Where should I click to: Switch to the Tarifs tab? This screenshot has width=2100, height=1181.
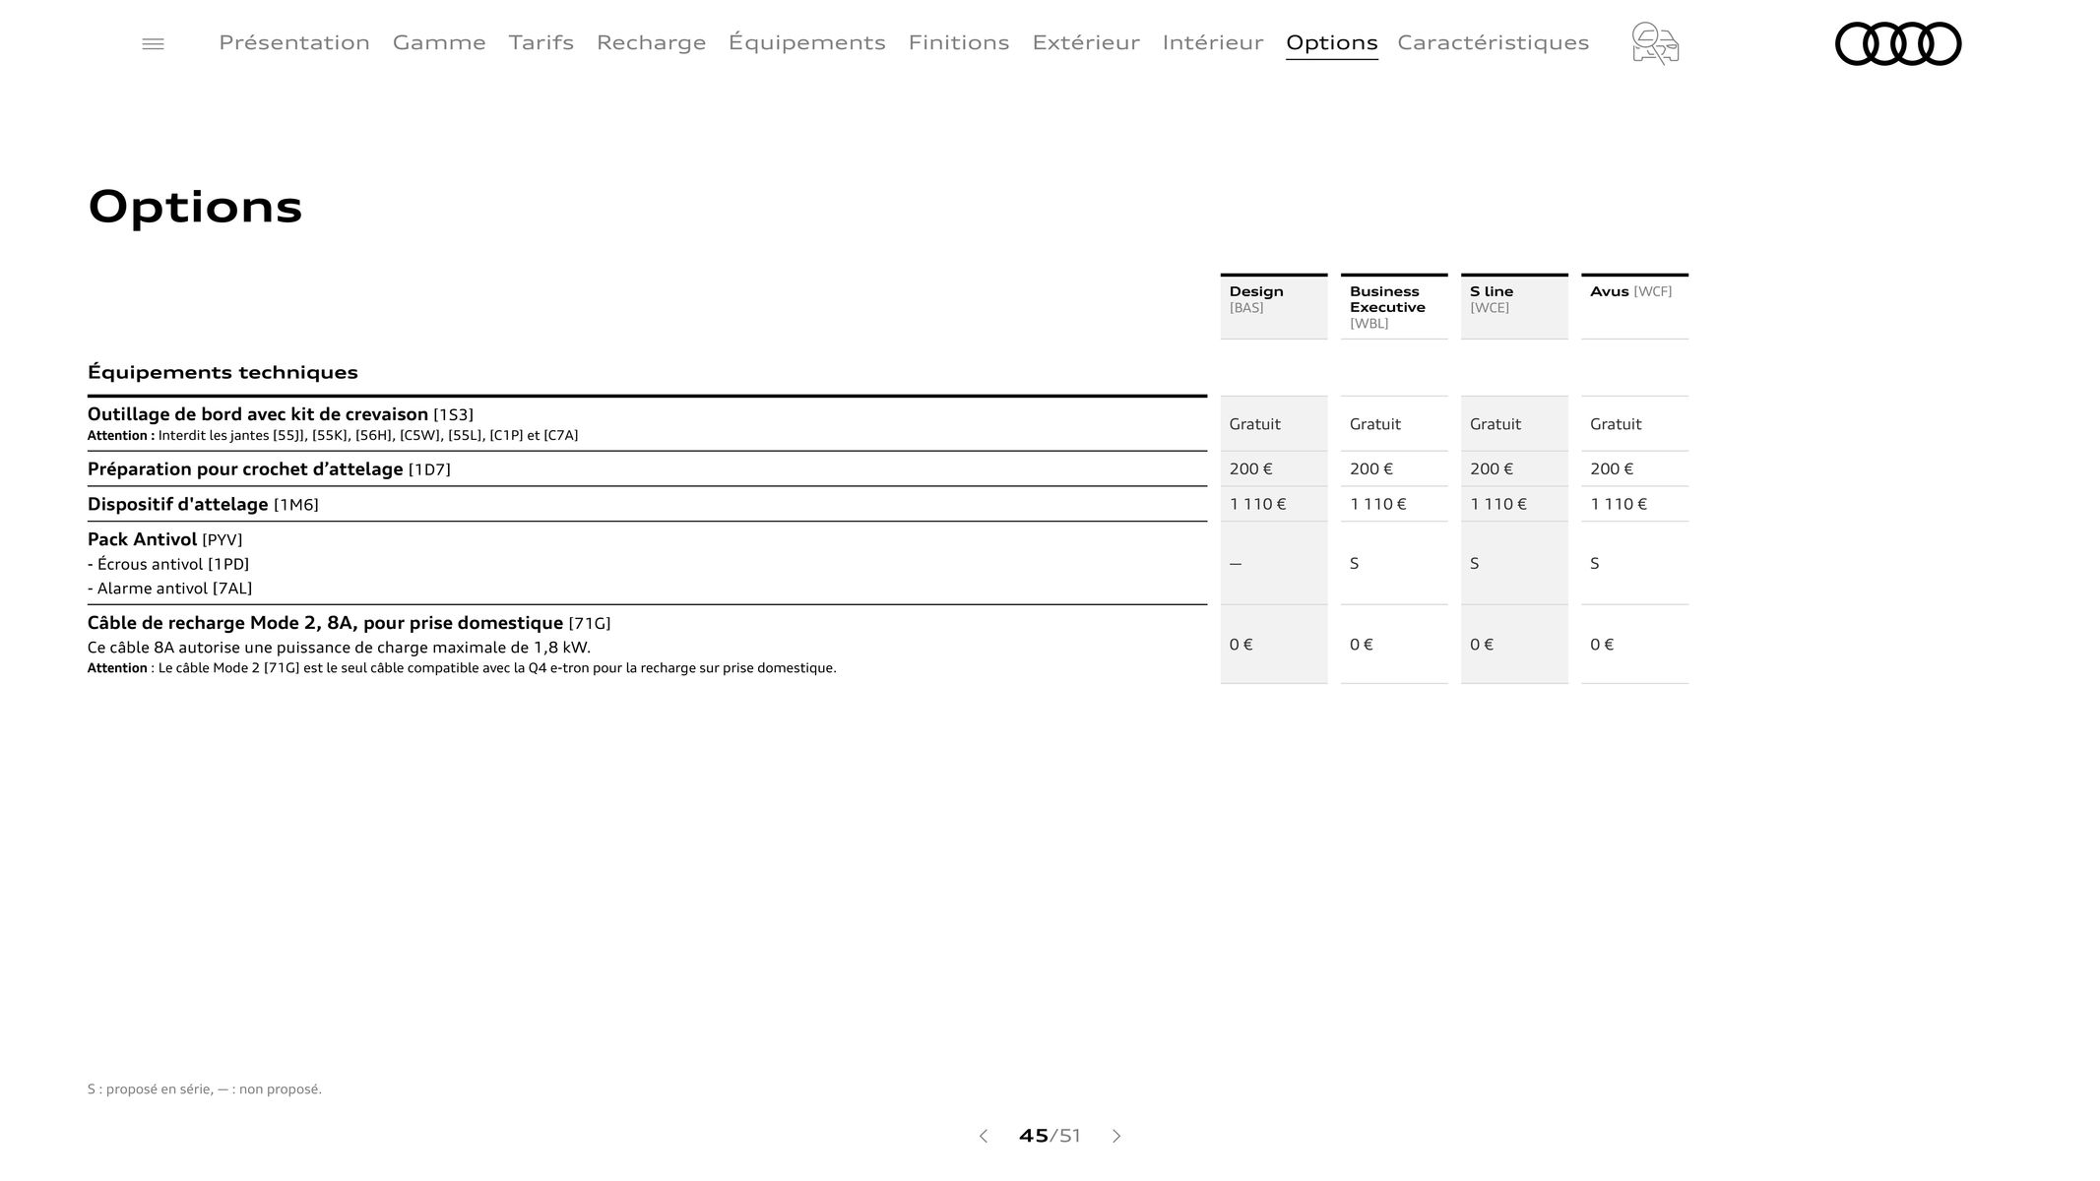(x=541, y=42)
